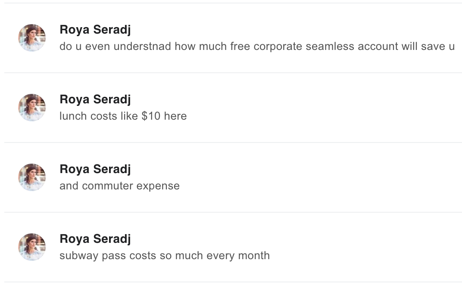This screenshot has width=462, height=285.
Task: Click the avatar beside the seamless account message
Action: click(32, 38)
